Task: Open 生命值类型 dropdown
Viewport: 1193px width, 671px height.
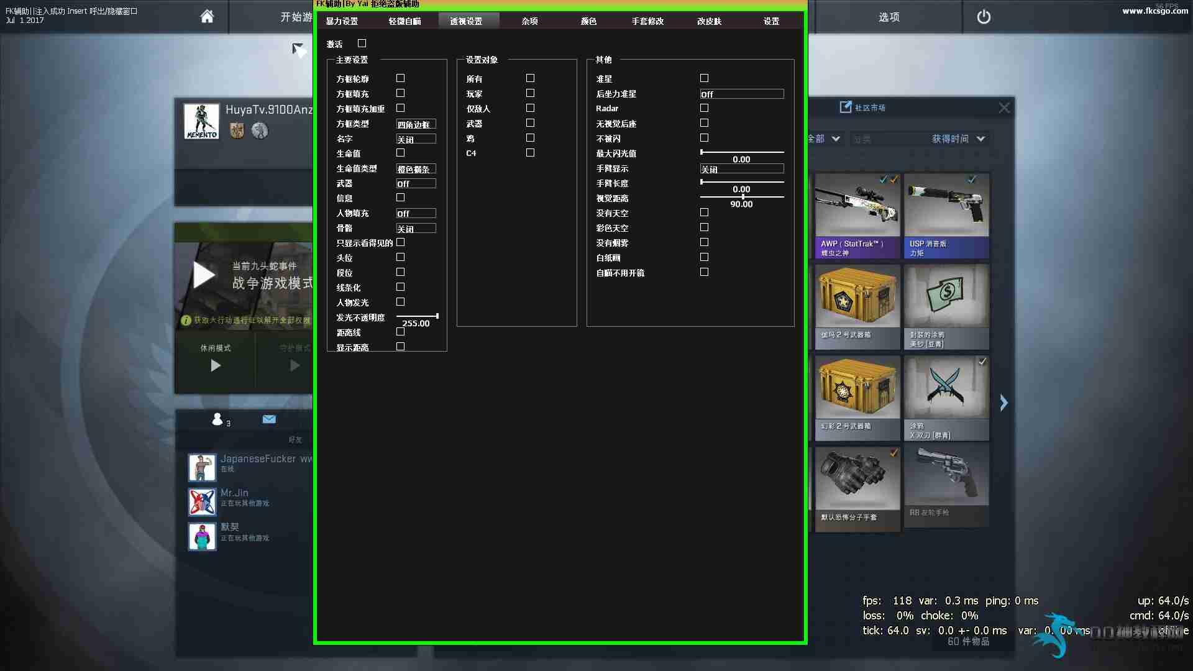Action: click(x=416, y=169)
